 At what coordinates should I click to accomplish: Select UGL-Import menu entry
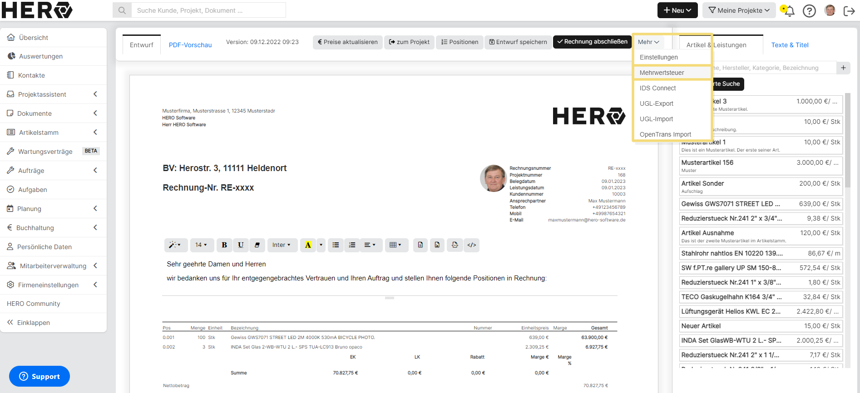(672, 119)
